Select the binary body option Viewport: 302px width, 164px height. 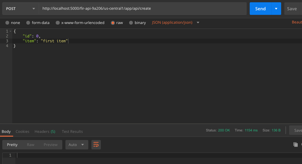131,23
